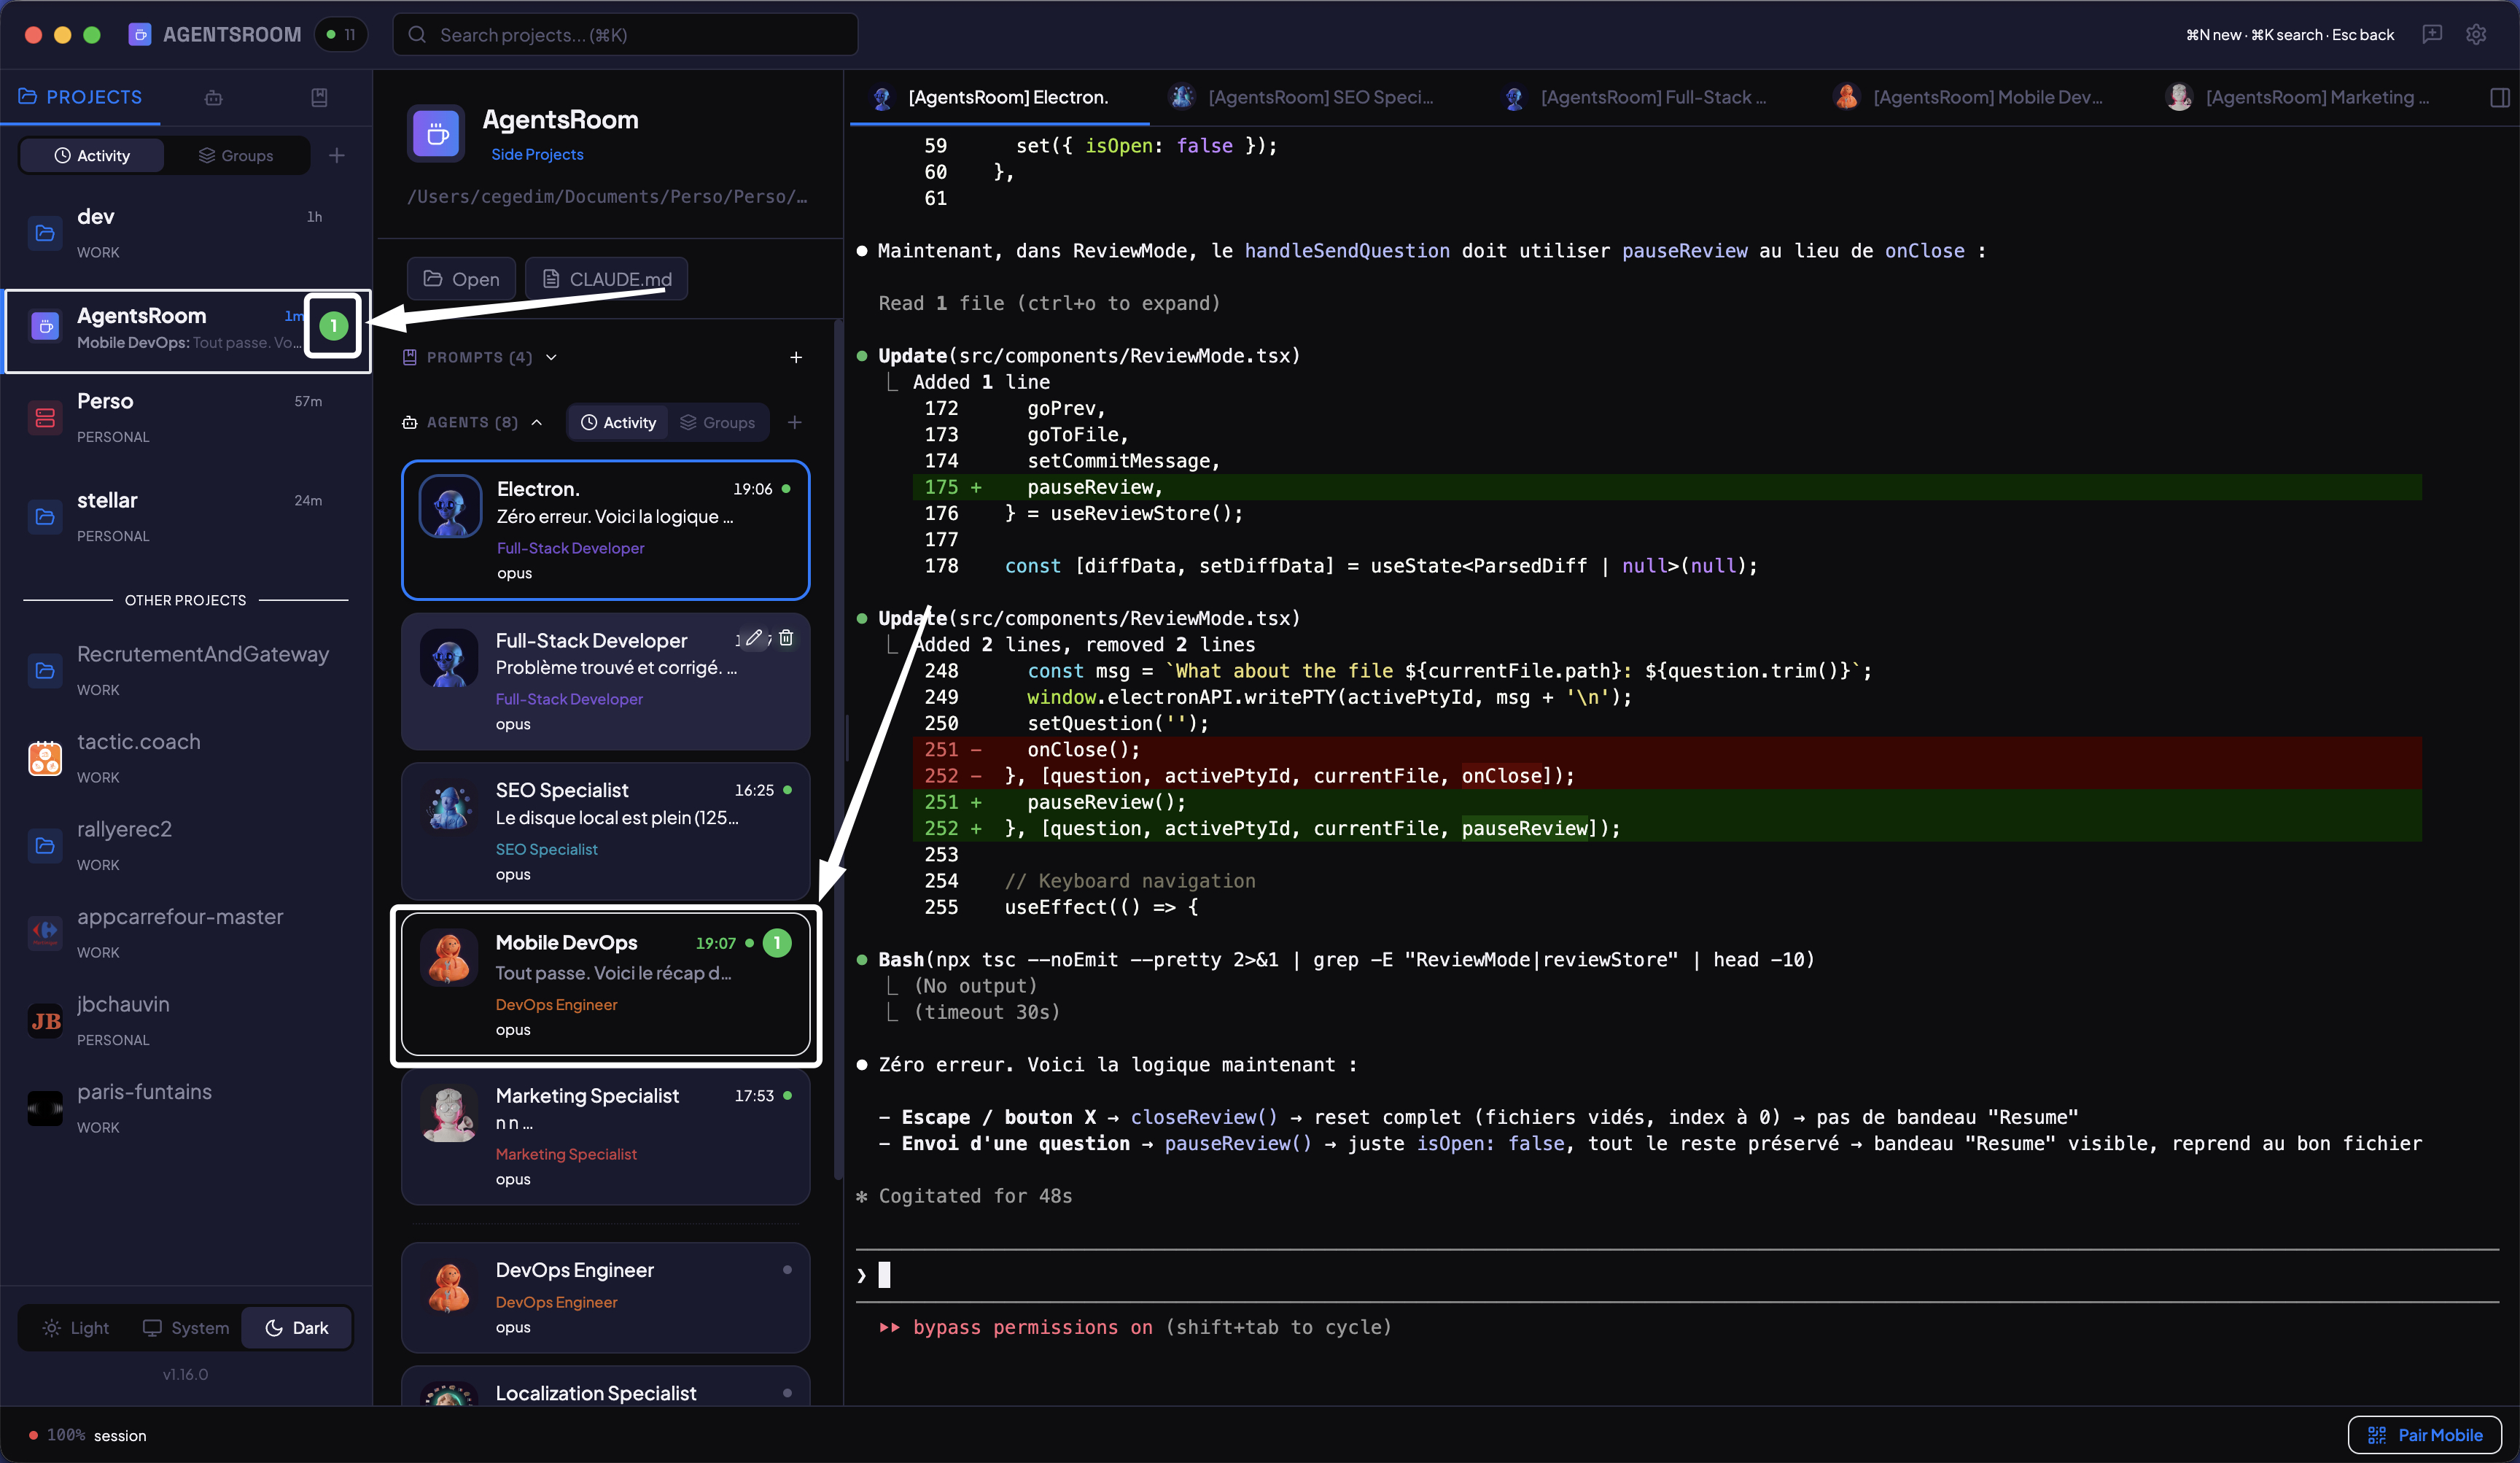The image size is (2520, 1463).
Task: Toggle projects view to Groups
Action: 236,155
